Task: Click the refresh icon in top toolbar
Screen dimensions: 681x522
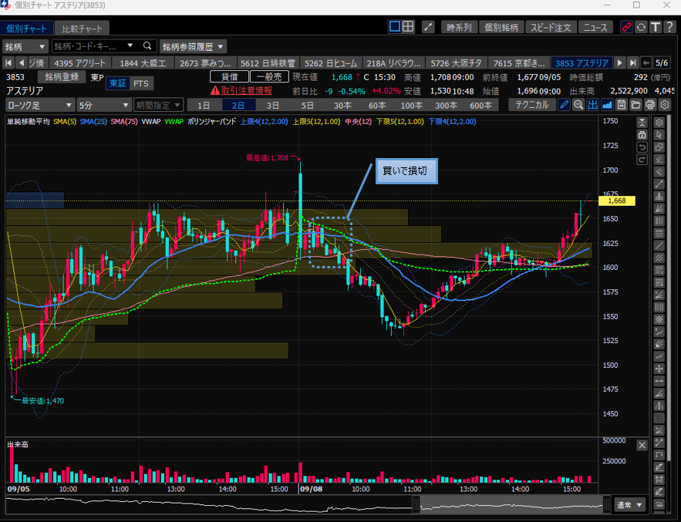Action: [x=640, y=27]
